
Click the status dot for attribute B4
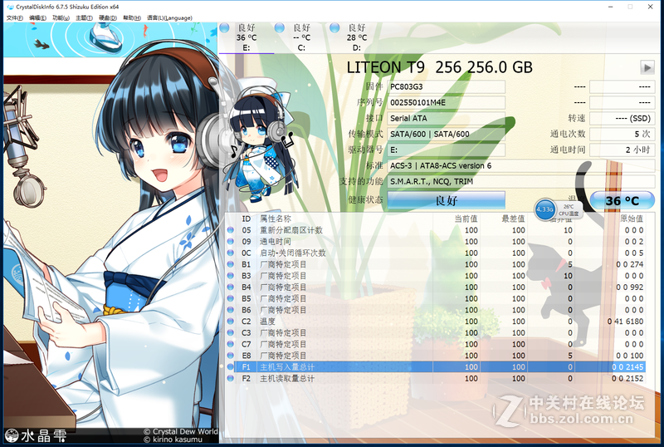coord(231,287)
